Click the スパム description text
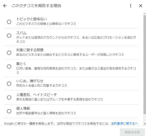The height and width of the screenshot is (136, 146). 76,40
